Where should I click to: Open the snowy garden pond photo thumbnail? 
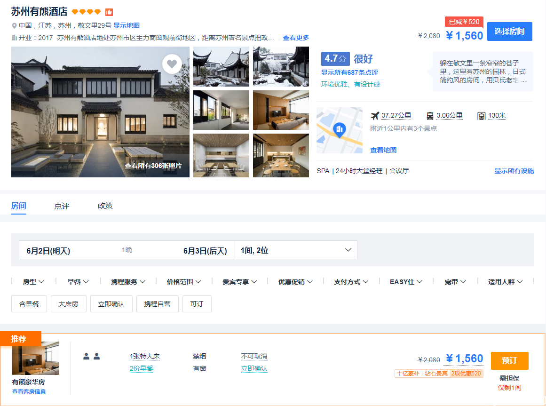[x=281, y=66]
